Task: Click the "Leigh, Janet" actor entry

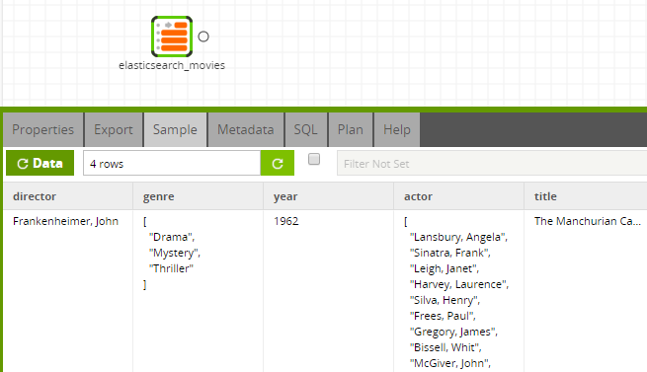Action: coord(445,269)
